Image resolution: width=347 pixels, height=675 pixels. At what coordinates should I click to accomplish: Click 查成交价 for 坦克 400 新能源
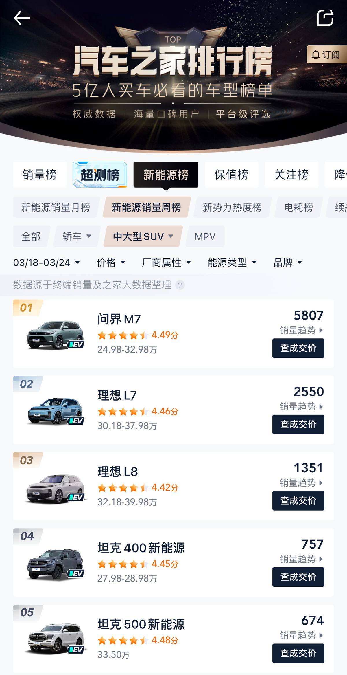click(x=298, y=577)
